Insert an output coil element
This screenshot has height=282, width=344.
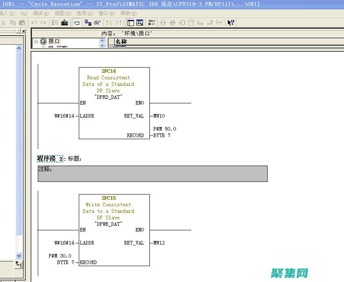pos(182,23)
